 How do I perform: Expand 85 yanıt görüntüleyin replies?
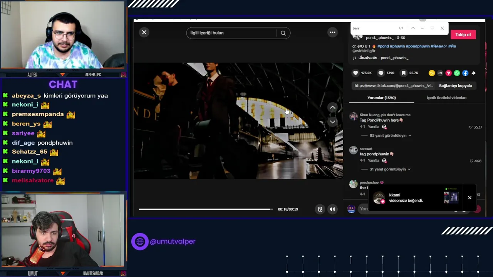390,135
